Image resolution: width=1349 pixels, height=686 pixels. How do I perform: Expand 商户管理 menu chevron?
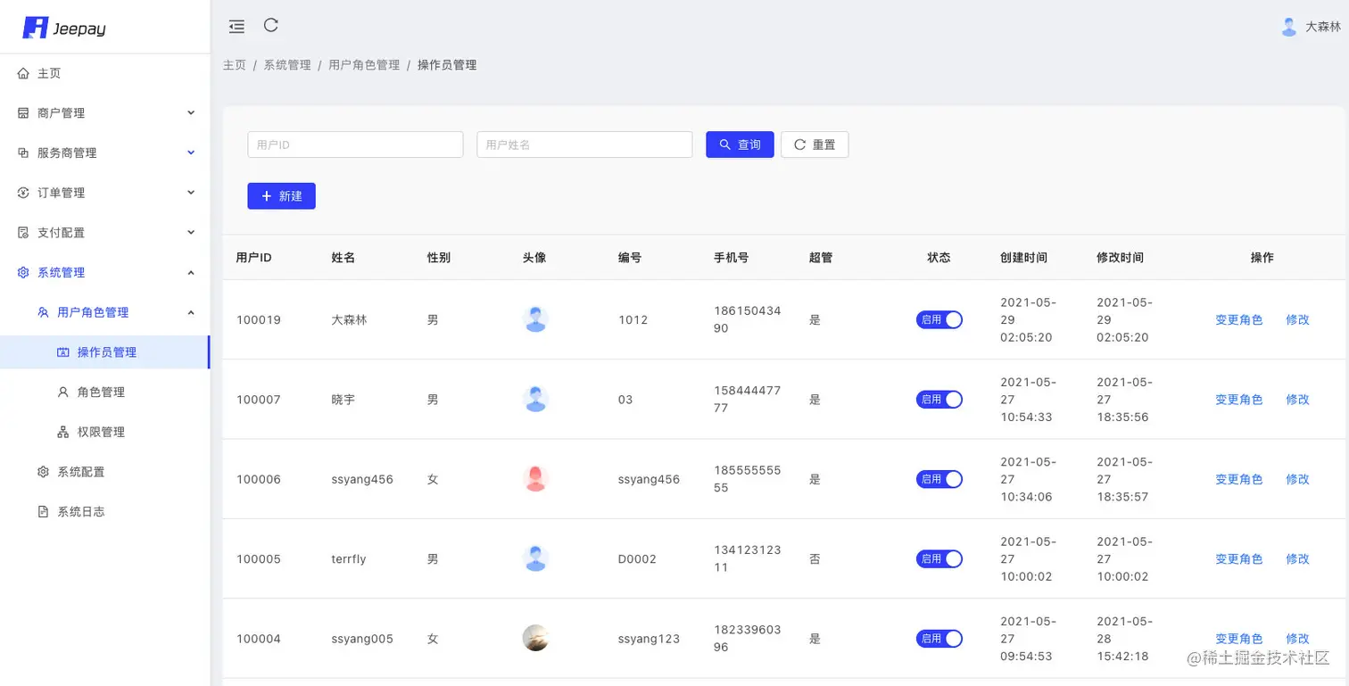191,112
